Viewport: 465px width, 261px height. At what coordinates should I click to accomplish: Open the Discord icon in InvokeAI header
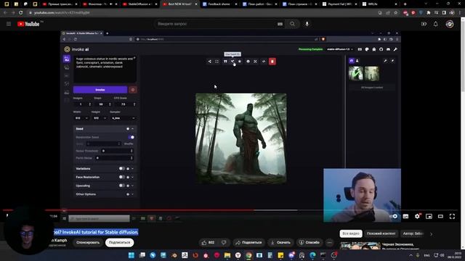pos(388,49)
